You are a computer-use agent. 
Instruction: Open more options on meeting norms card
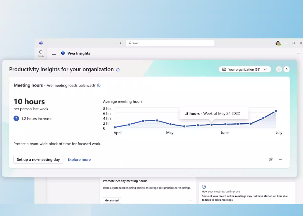[x=191, y=200]
